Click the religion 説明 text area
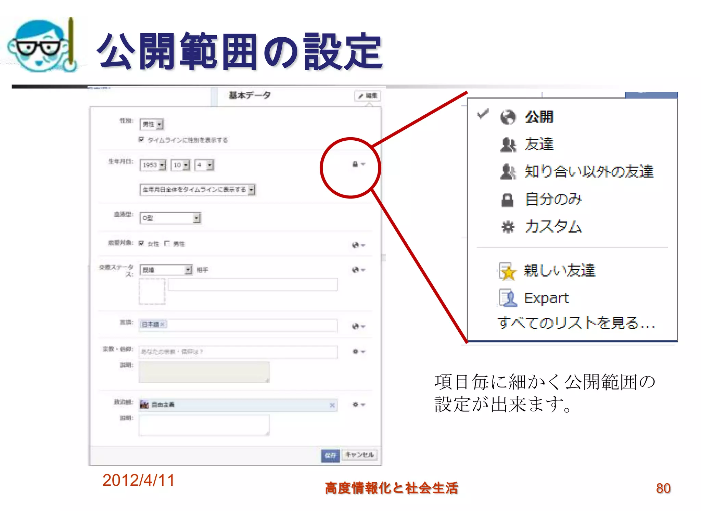The width and height of the screenshot is (701, 511). 204,372
